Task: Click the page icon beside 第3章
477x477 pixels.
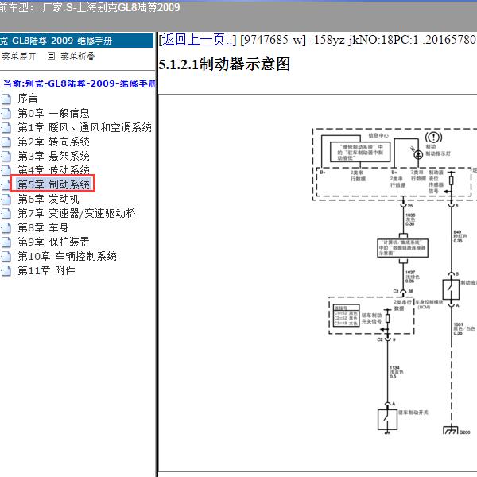Action: tap(6, 157)
